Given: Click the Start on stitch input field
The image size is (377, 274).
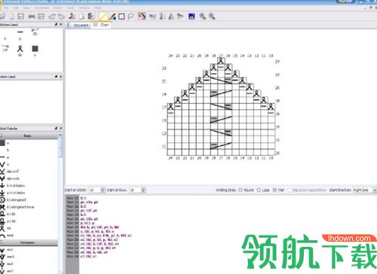Looking at the screenshot, I should (x=94, y=190).
